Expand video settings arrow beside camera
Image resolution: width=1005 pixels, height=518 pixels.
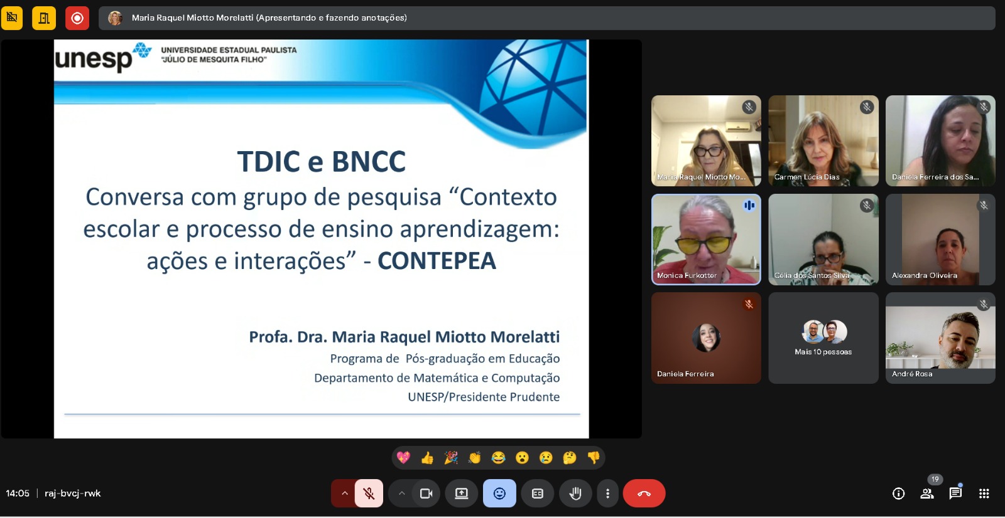401,494
